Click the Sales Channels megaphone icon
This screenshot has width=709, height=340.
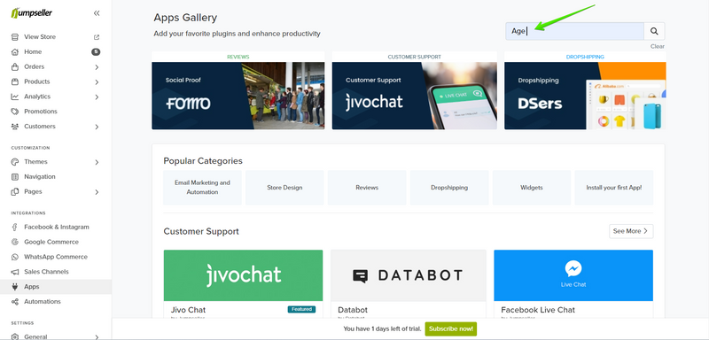click(x=15, y=272)
